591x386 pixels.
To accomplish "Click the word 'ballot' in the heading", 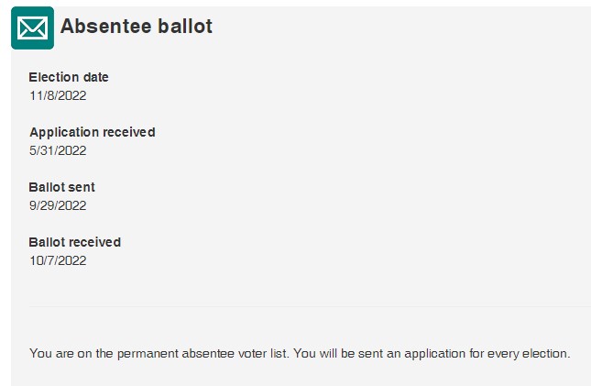I will [x=185, y=27].
